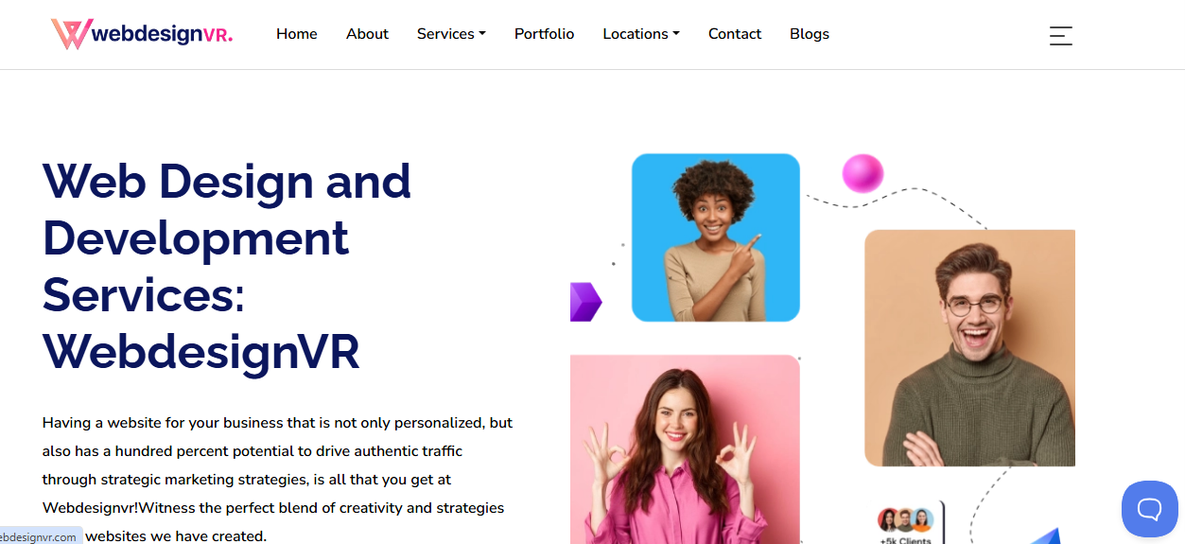
Task: Click the purple hexagon shape
Action: tap(585, 302)
